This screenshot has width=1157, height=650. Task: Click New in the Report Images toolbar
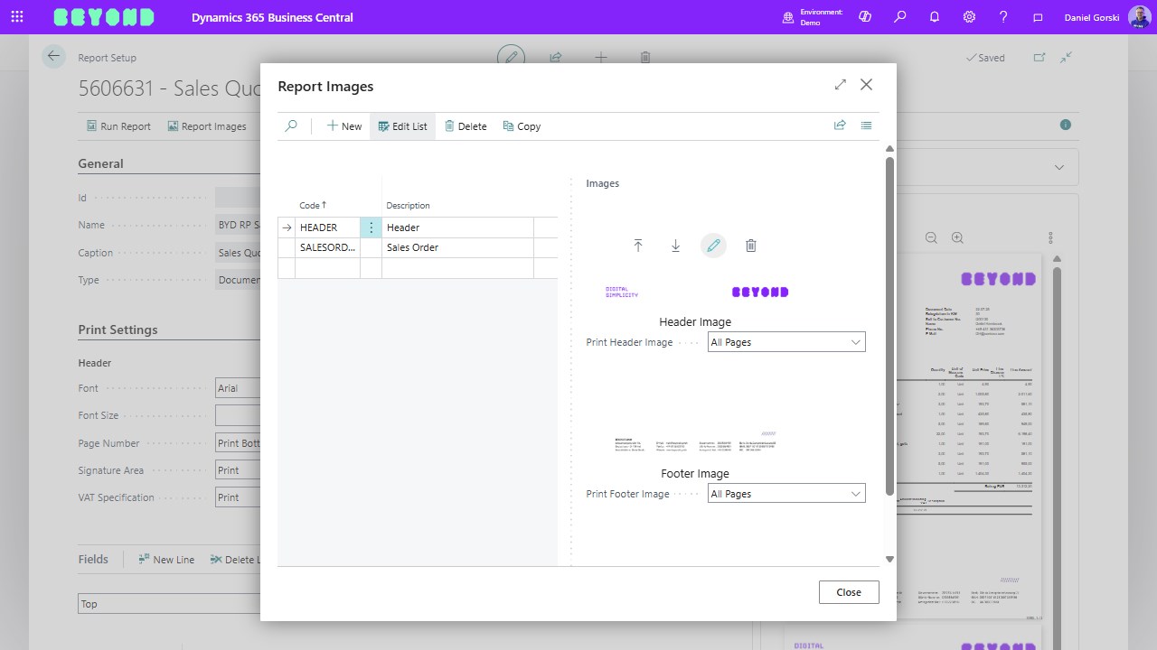click(344, 126)
